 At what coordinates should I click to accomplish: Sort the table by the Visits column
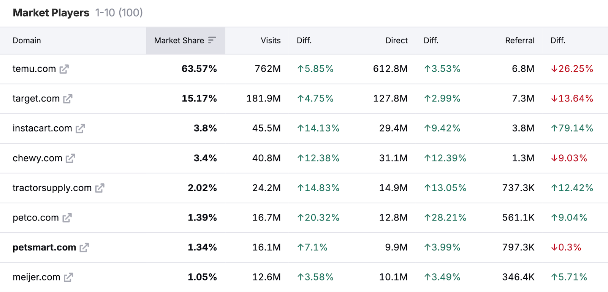270,40
